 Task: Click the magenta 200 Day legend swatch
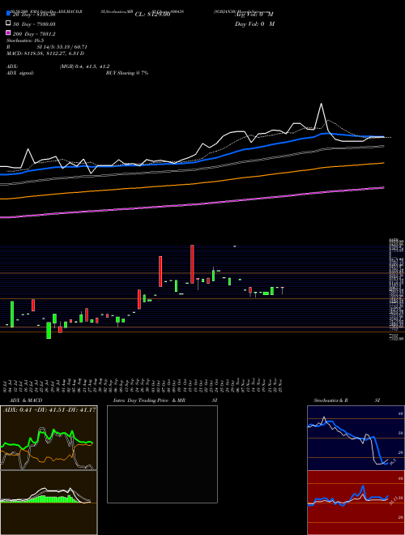click(x=8, y=32)
